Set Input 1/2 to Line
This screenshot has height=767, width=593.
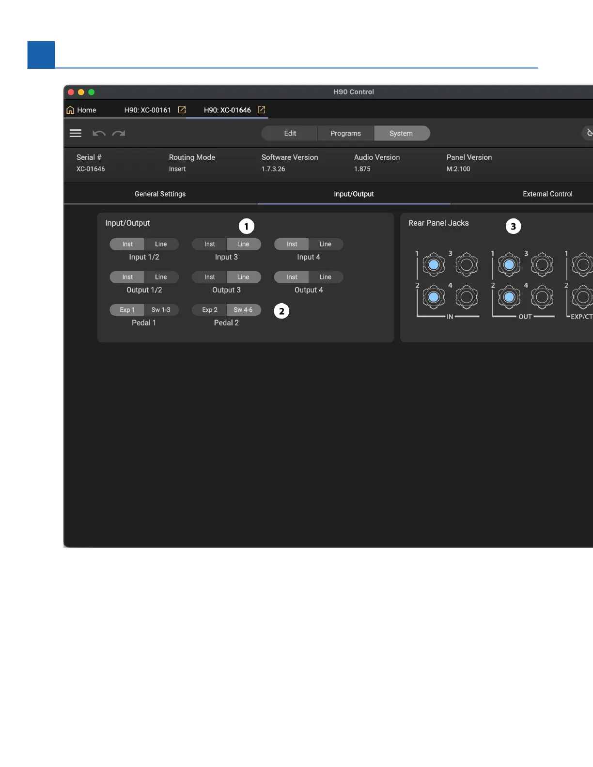pos(161,244)
